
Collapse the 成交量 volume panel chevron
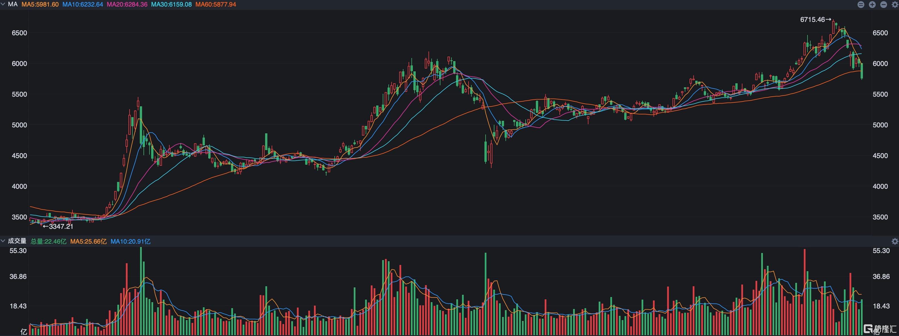click(3, 241)
